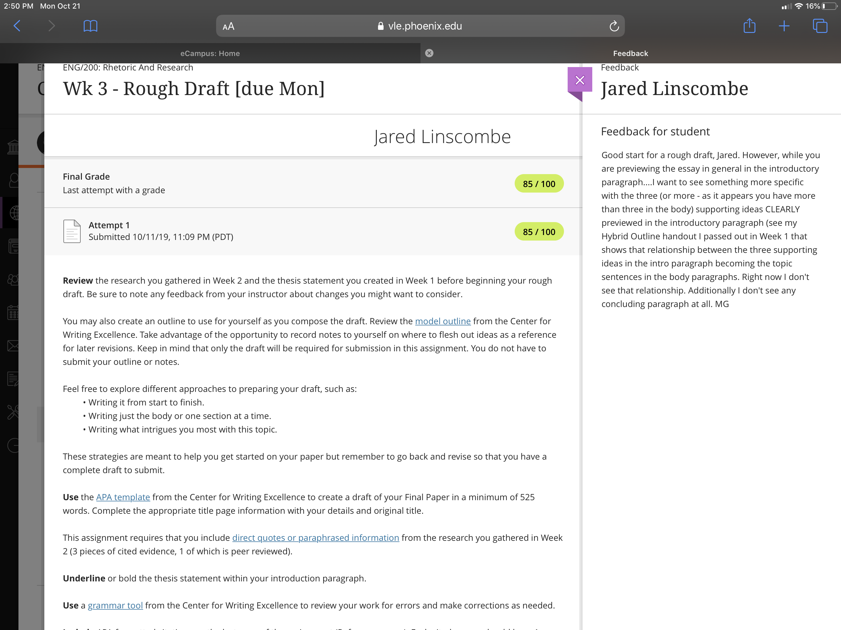This screenshot has width=841, height=630.
Task: Tap the institution building sidebar icon
Action: [x=13, y=147]
